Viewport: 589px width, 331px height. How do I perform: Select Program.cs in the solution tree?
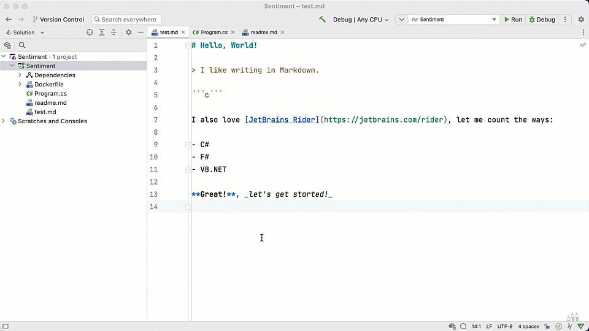point(50,93)
